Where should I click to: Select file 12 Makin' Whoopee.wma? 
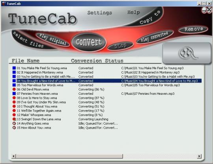coord(34,115)
